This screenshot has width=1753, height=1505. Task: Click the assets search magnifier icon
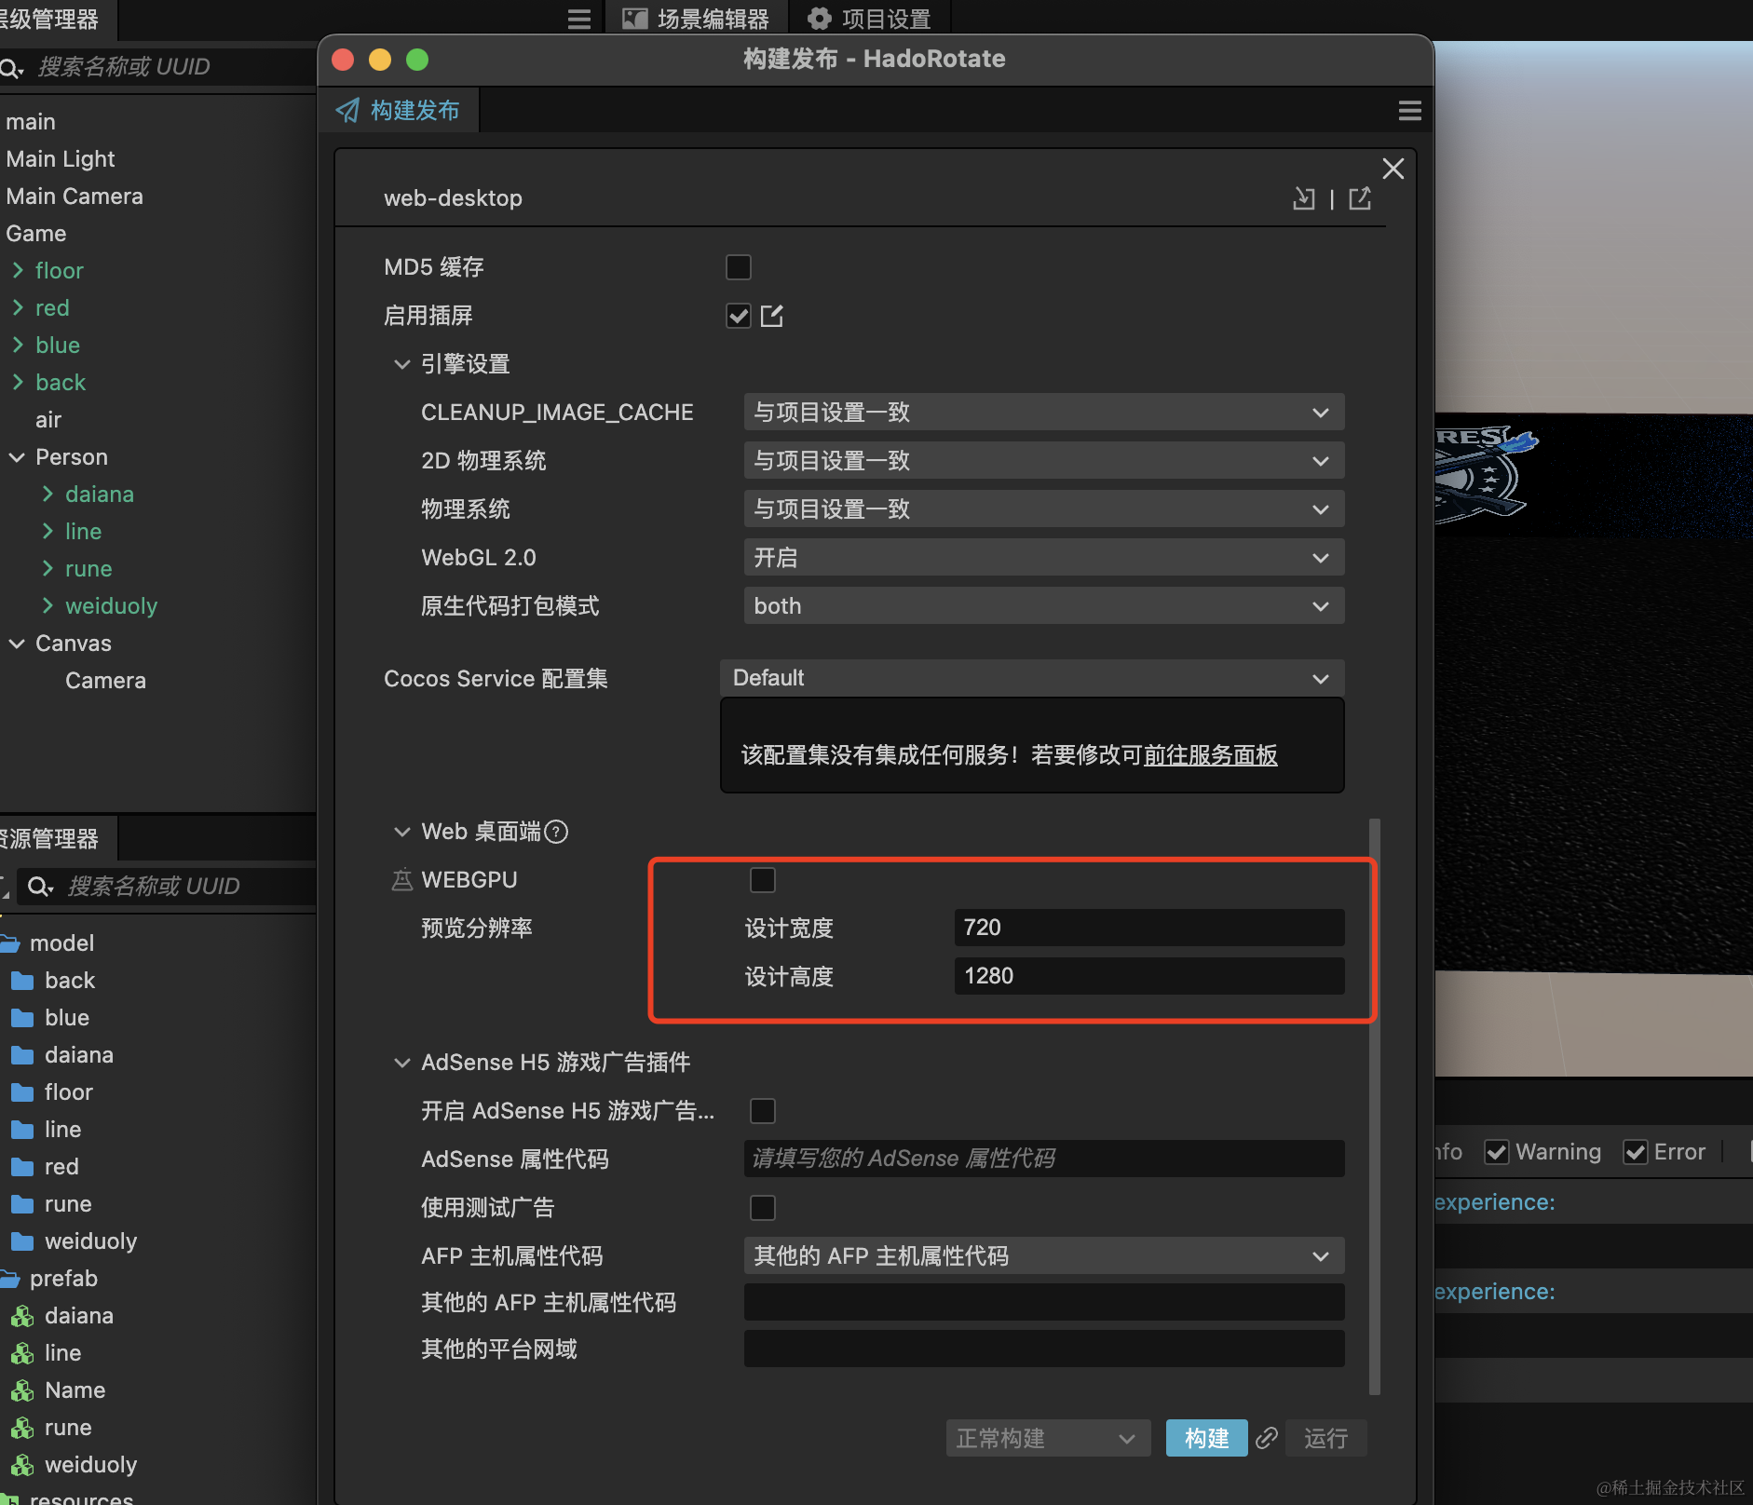39,886
